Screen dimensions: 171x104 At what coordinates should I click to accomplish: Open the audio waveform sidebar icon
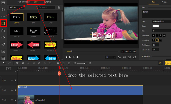3,16
